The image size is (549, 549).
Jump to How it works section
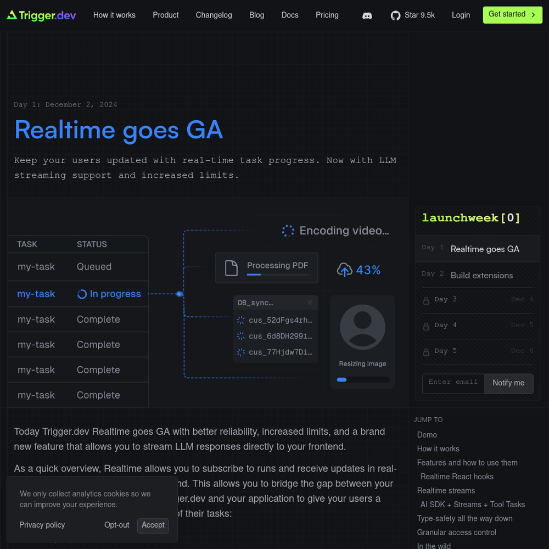[x=438, y=449]
